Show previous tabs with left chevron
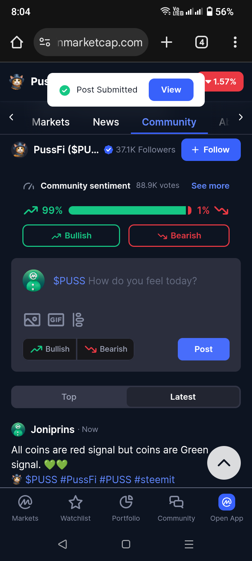 [11, 117]
